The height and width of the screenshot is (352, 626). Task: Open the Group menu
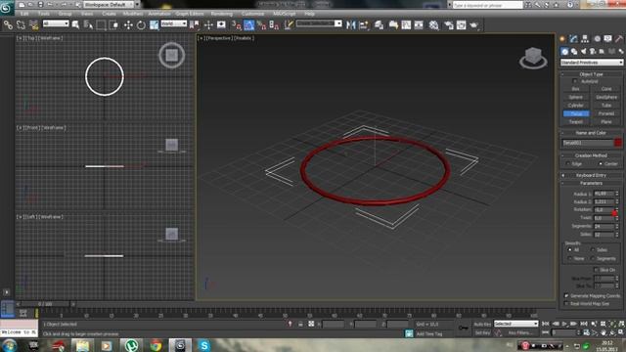pyautogui.click(x=66, y=14)
